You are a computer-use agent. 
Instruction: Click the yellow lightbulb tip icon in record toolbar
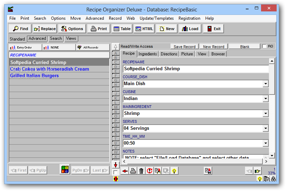(174, 171)
